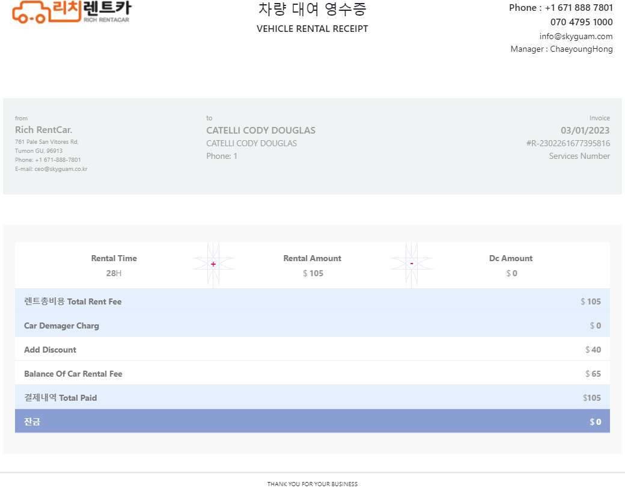Image resolution: width=625 pixels, height=488 pixels.
Task: Click 'Balance Of Car Rental Fee' label
Action: click(73, 374)
